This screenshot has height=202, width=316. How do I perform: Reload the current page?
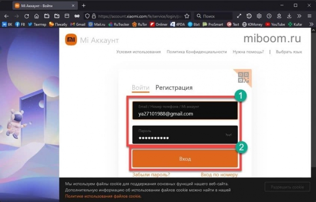click(26, 16)
